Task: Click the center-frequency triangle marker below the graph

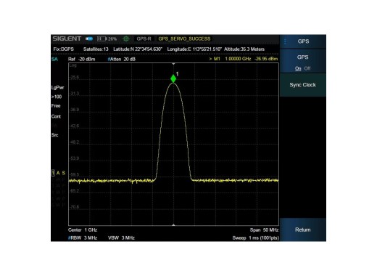Action: [x=173, y=225]
